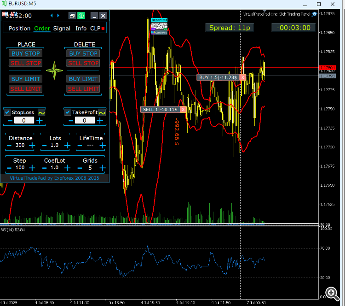This screenshot has width=345, height=306.
Task: Delete BUY LIMIT orders
Action: 83,79
